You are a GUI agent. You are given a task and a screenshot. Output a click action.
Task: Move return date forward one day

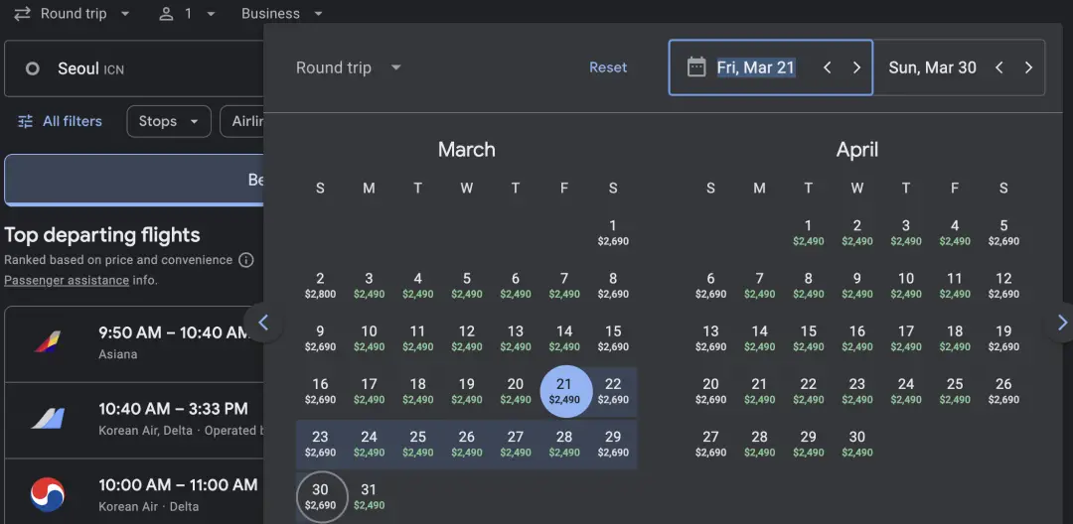1028,67
